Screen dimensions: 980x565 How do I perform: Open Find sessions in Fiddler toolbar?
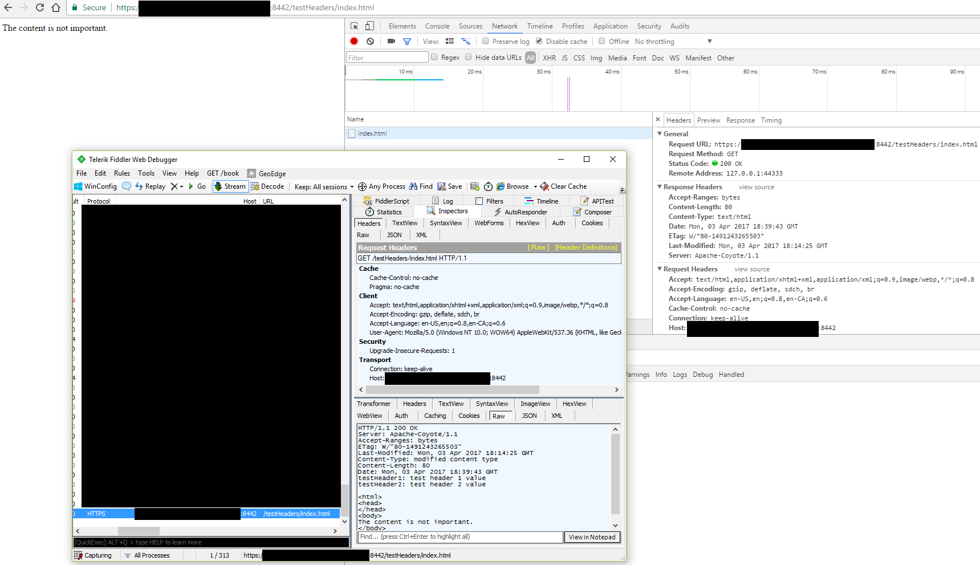(421, 186)
